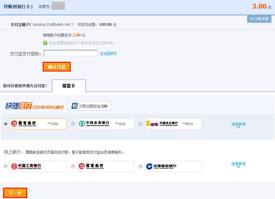Viewport: 275px width, 199px height.
Task: Select radio button for card ending 9015
Action: tap(141, 124)
